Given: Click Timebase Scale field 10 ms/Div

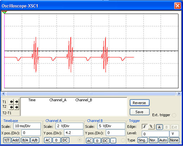Looking at the screenshot, I should 27,126.
